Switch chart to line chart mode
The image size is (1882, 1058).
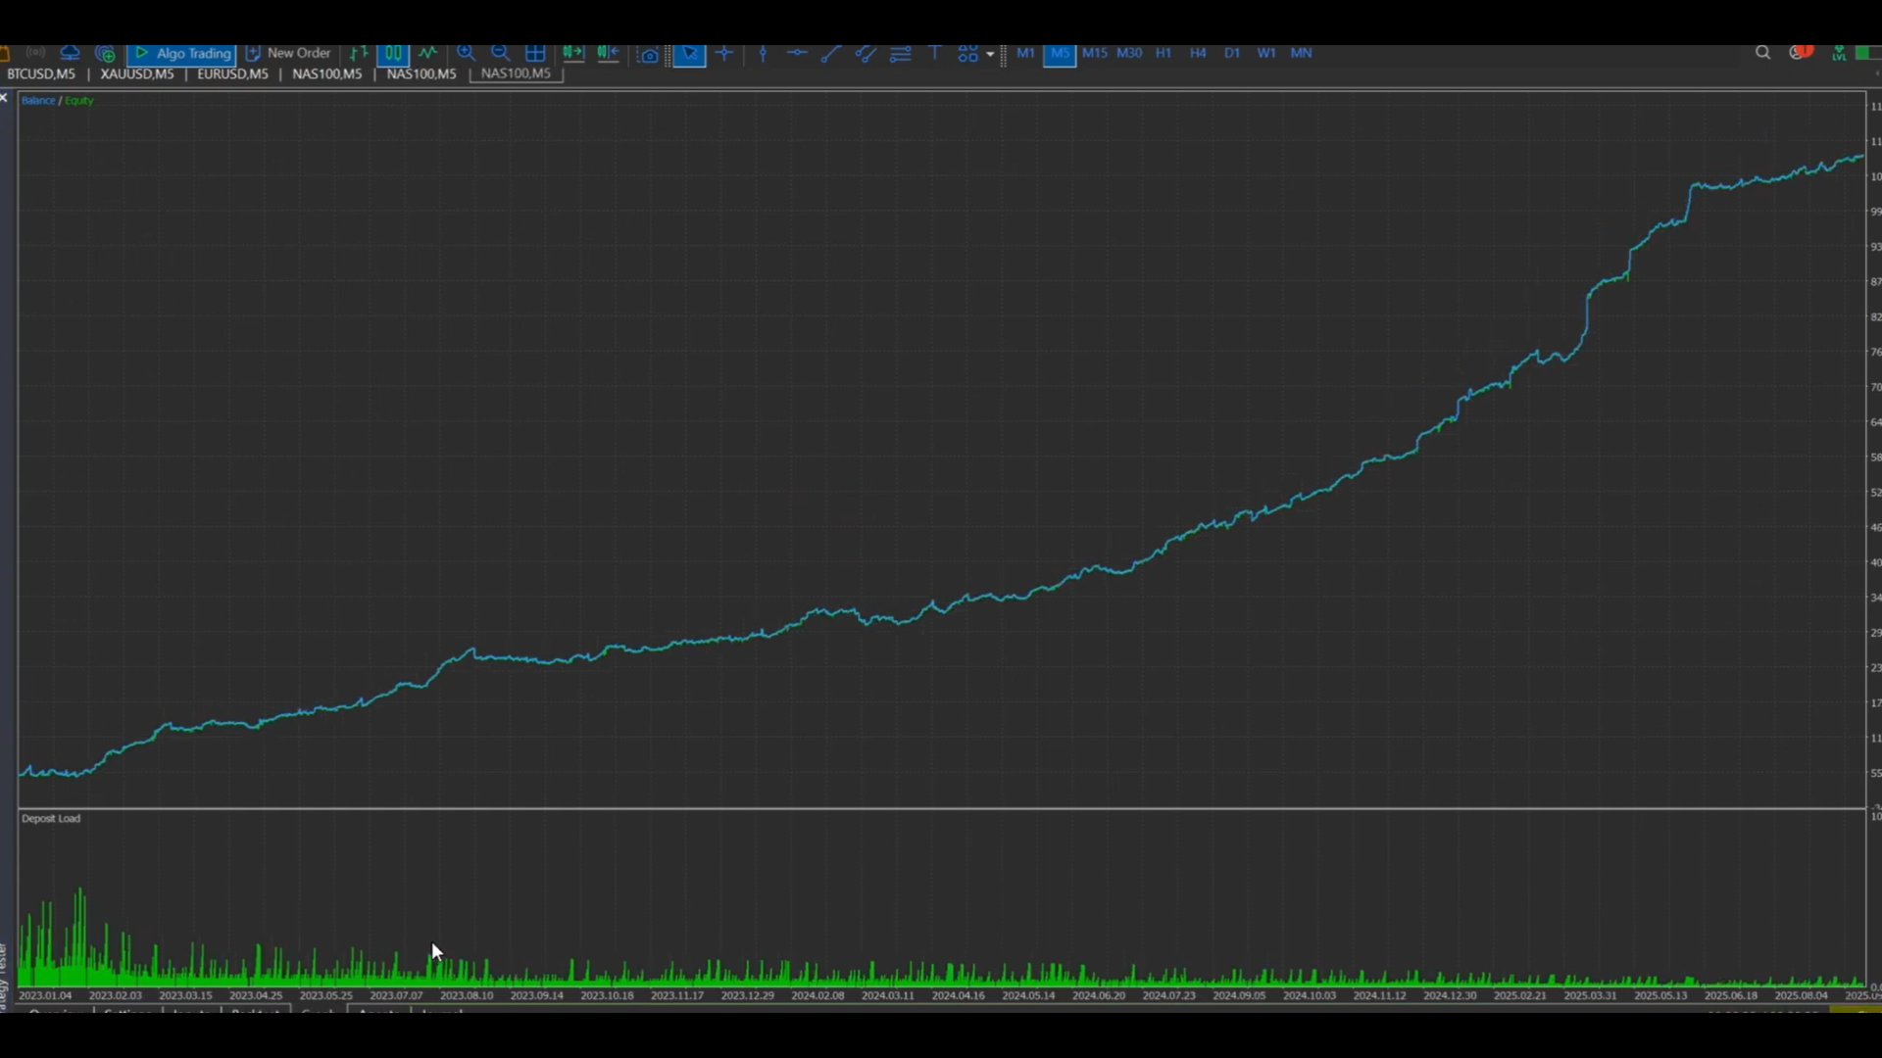pyautogui.click(x=428, y=53)
